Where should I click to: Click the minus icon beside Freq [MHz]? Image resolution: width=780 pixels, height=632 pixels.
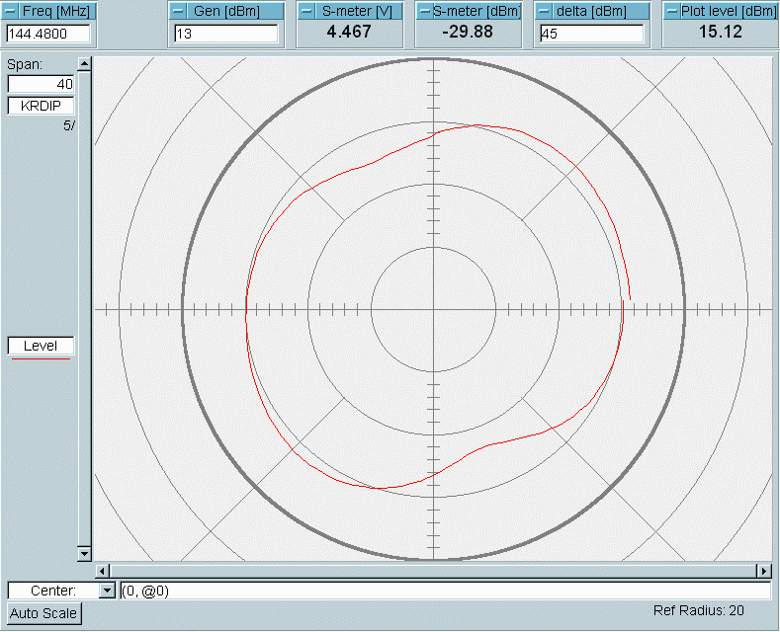10,11
